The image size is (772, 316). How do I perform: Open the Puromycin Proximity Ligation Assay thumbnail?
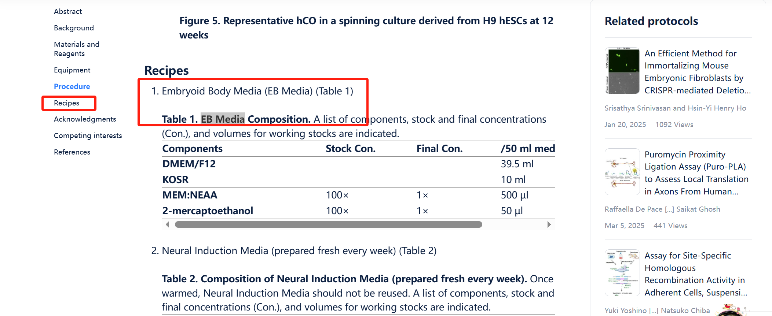[x=622, y=172]
